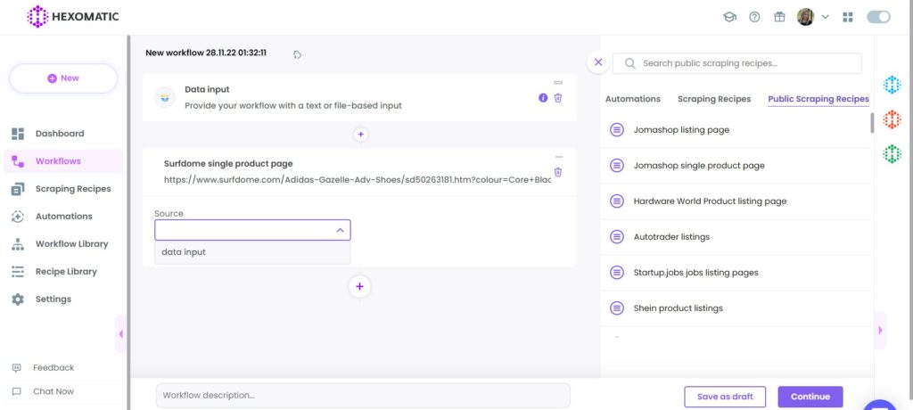Click the user profile avatar

[x=805, y=17]
